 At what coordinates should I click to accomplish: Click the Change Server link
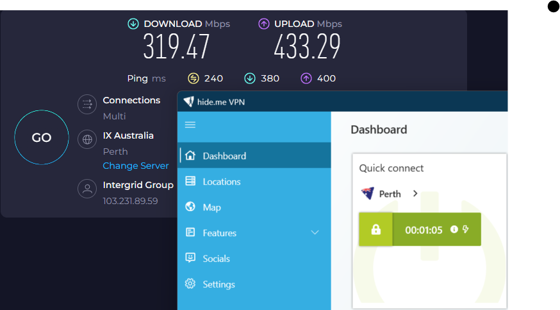(135, 166)
